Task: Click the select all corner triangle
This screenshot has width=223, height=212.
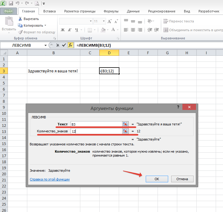Action: coord(4,53)
